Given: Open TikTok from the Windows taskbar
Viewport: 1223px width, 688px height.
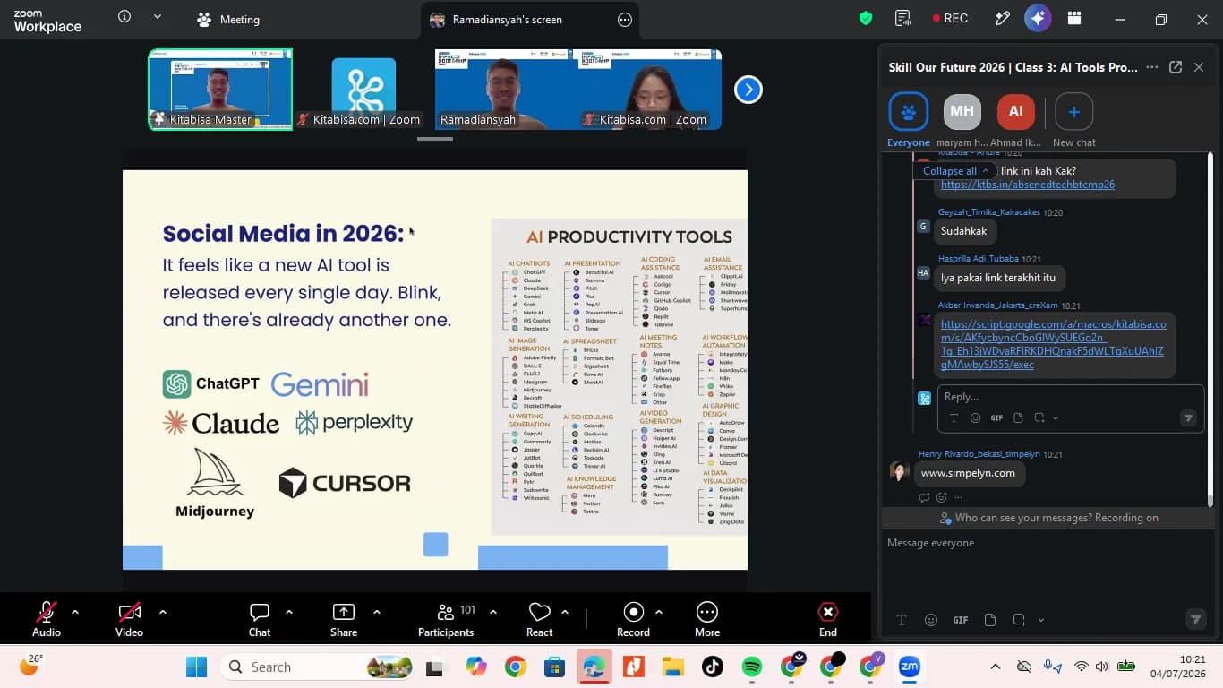Looking at the screenshot, I should point(713,666).
